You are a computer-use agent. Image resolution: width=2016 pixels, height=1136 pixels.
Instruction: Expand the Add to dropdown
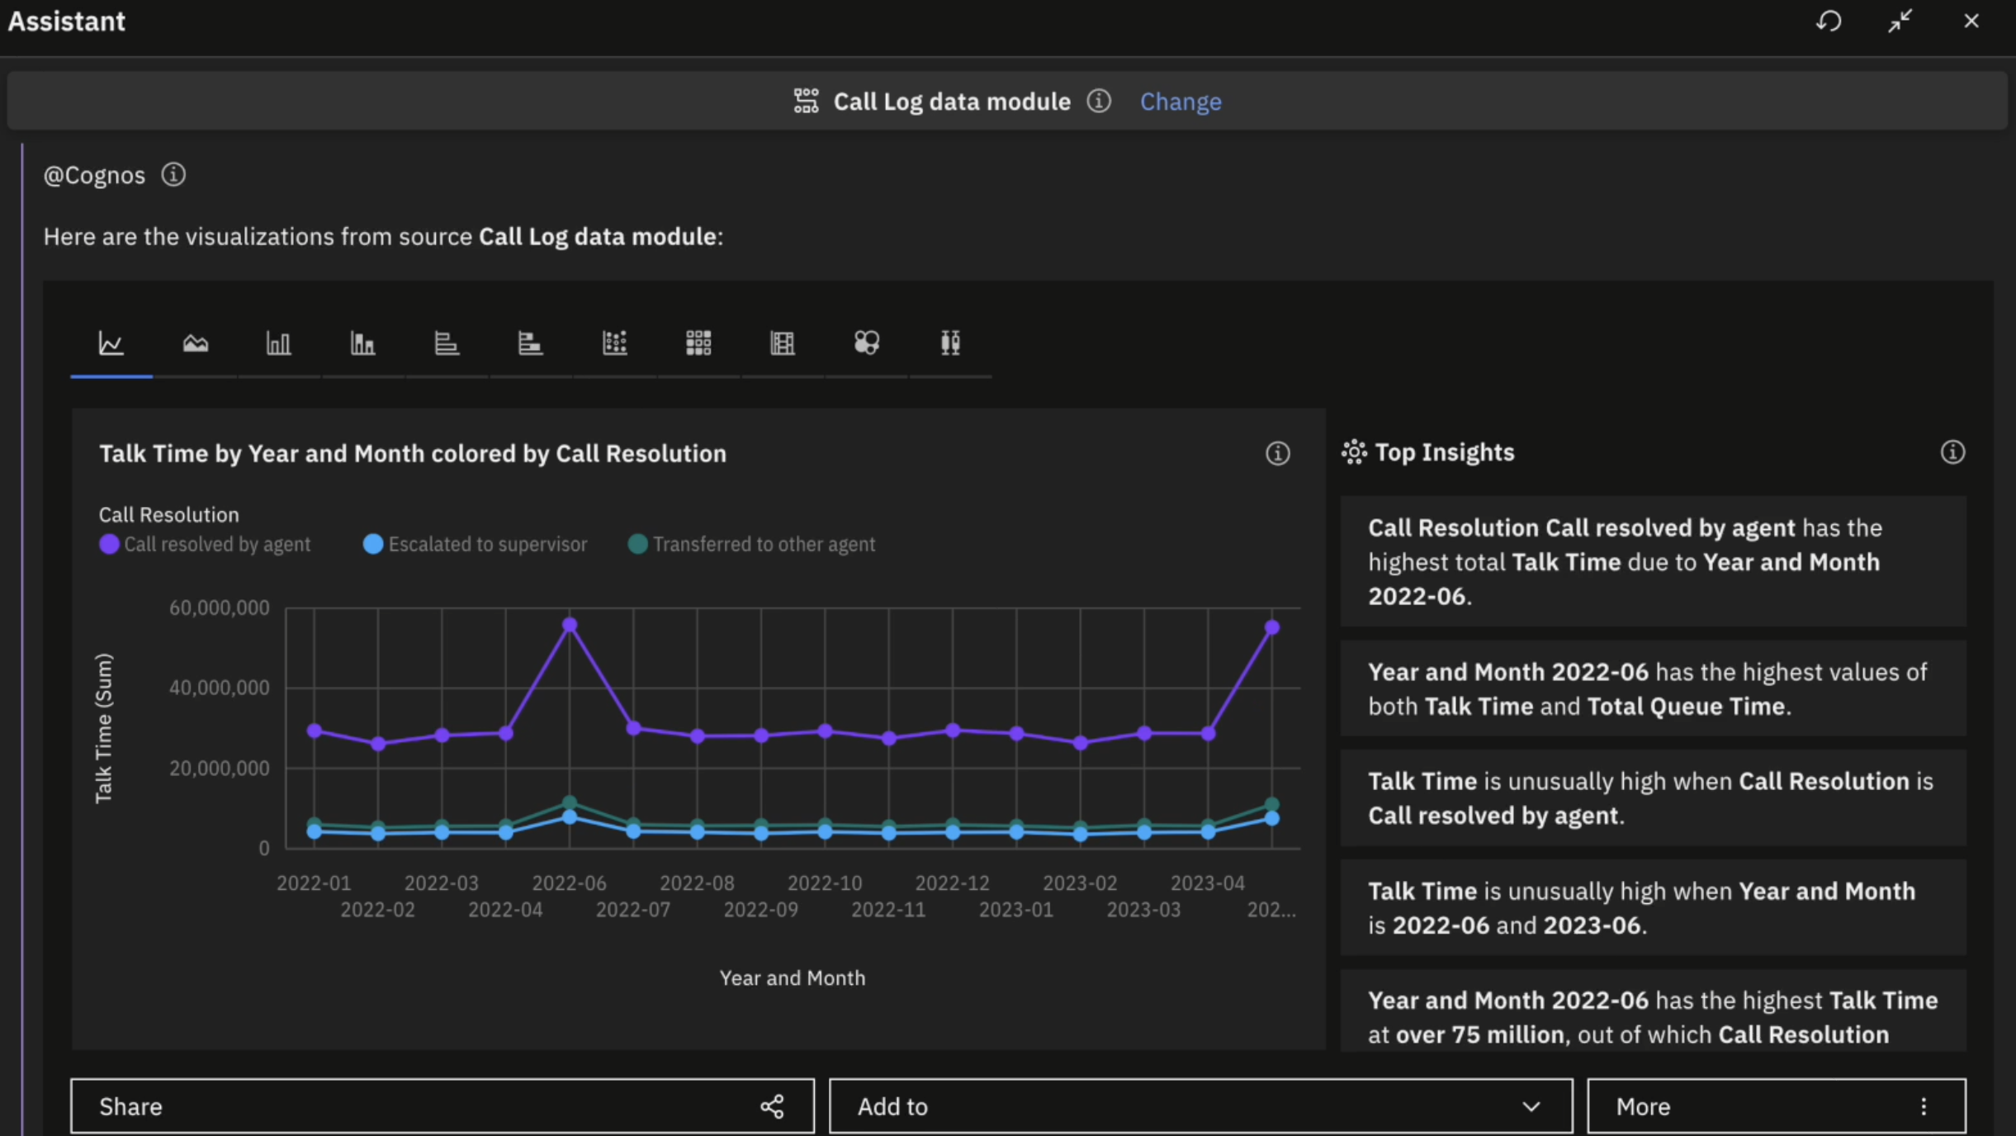click(1531, 1106)
